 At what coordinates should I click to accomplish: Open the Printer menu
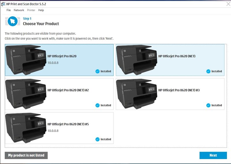(x=31, y=10)
